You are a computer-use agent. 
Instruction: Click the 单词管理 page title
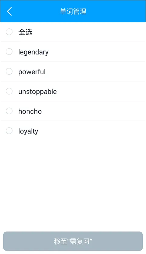[73, 12]
